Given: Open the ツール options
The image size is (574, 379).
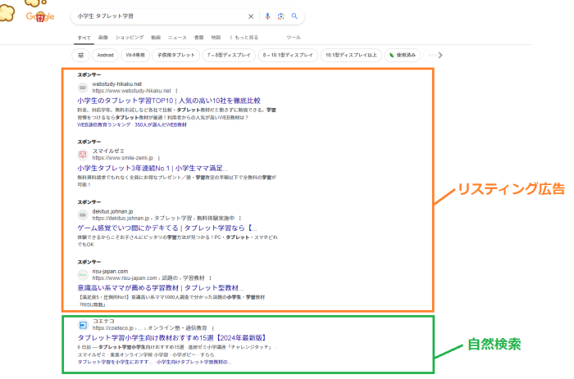Looking at the screenshot, I should (294, 38).
